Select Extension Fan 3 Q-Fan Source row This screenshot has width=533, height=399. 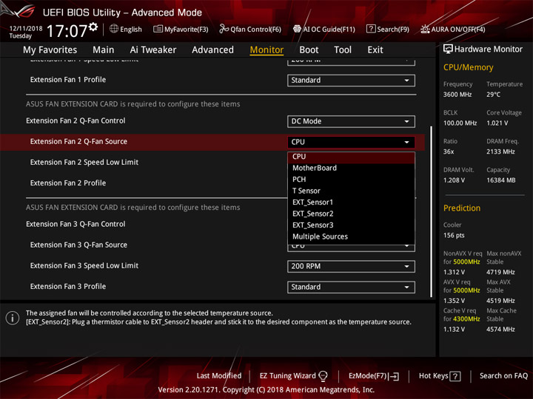click(78, 245)
